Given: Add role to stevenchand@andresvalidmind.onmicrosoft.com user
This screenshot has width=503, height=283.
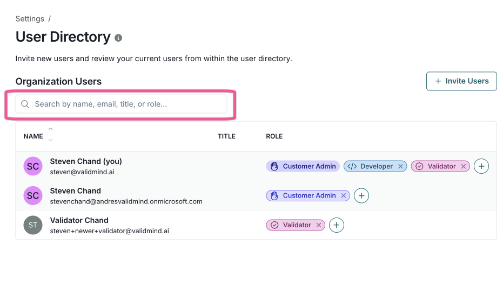Looking at the screenshot, I should [361, 196].
